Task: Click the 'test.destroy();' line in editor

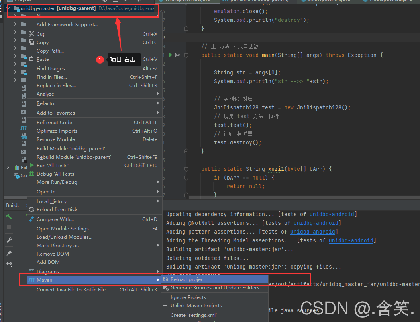Action: (237, 142)
